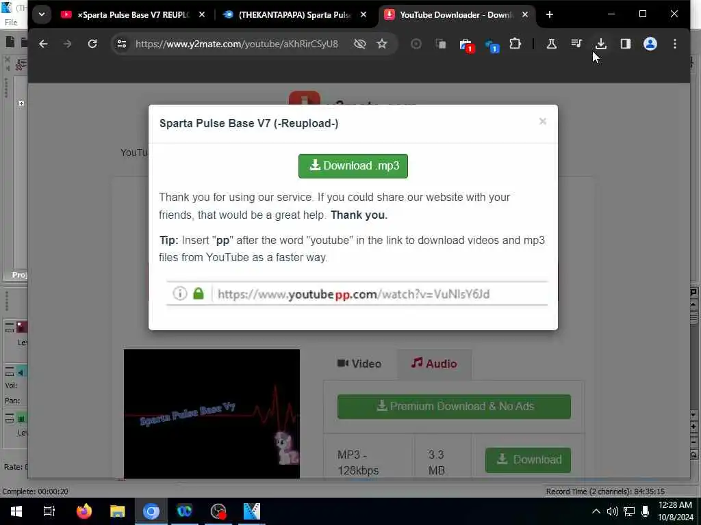Open the browser Downloads icon

pos(601,44)
